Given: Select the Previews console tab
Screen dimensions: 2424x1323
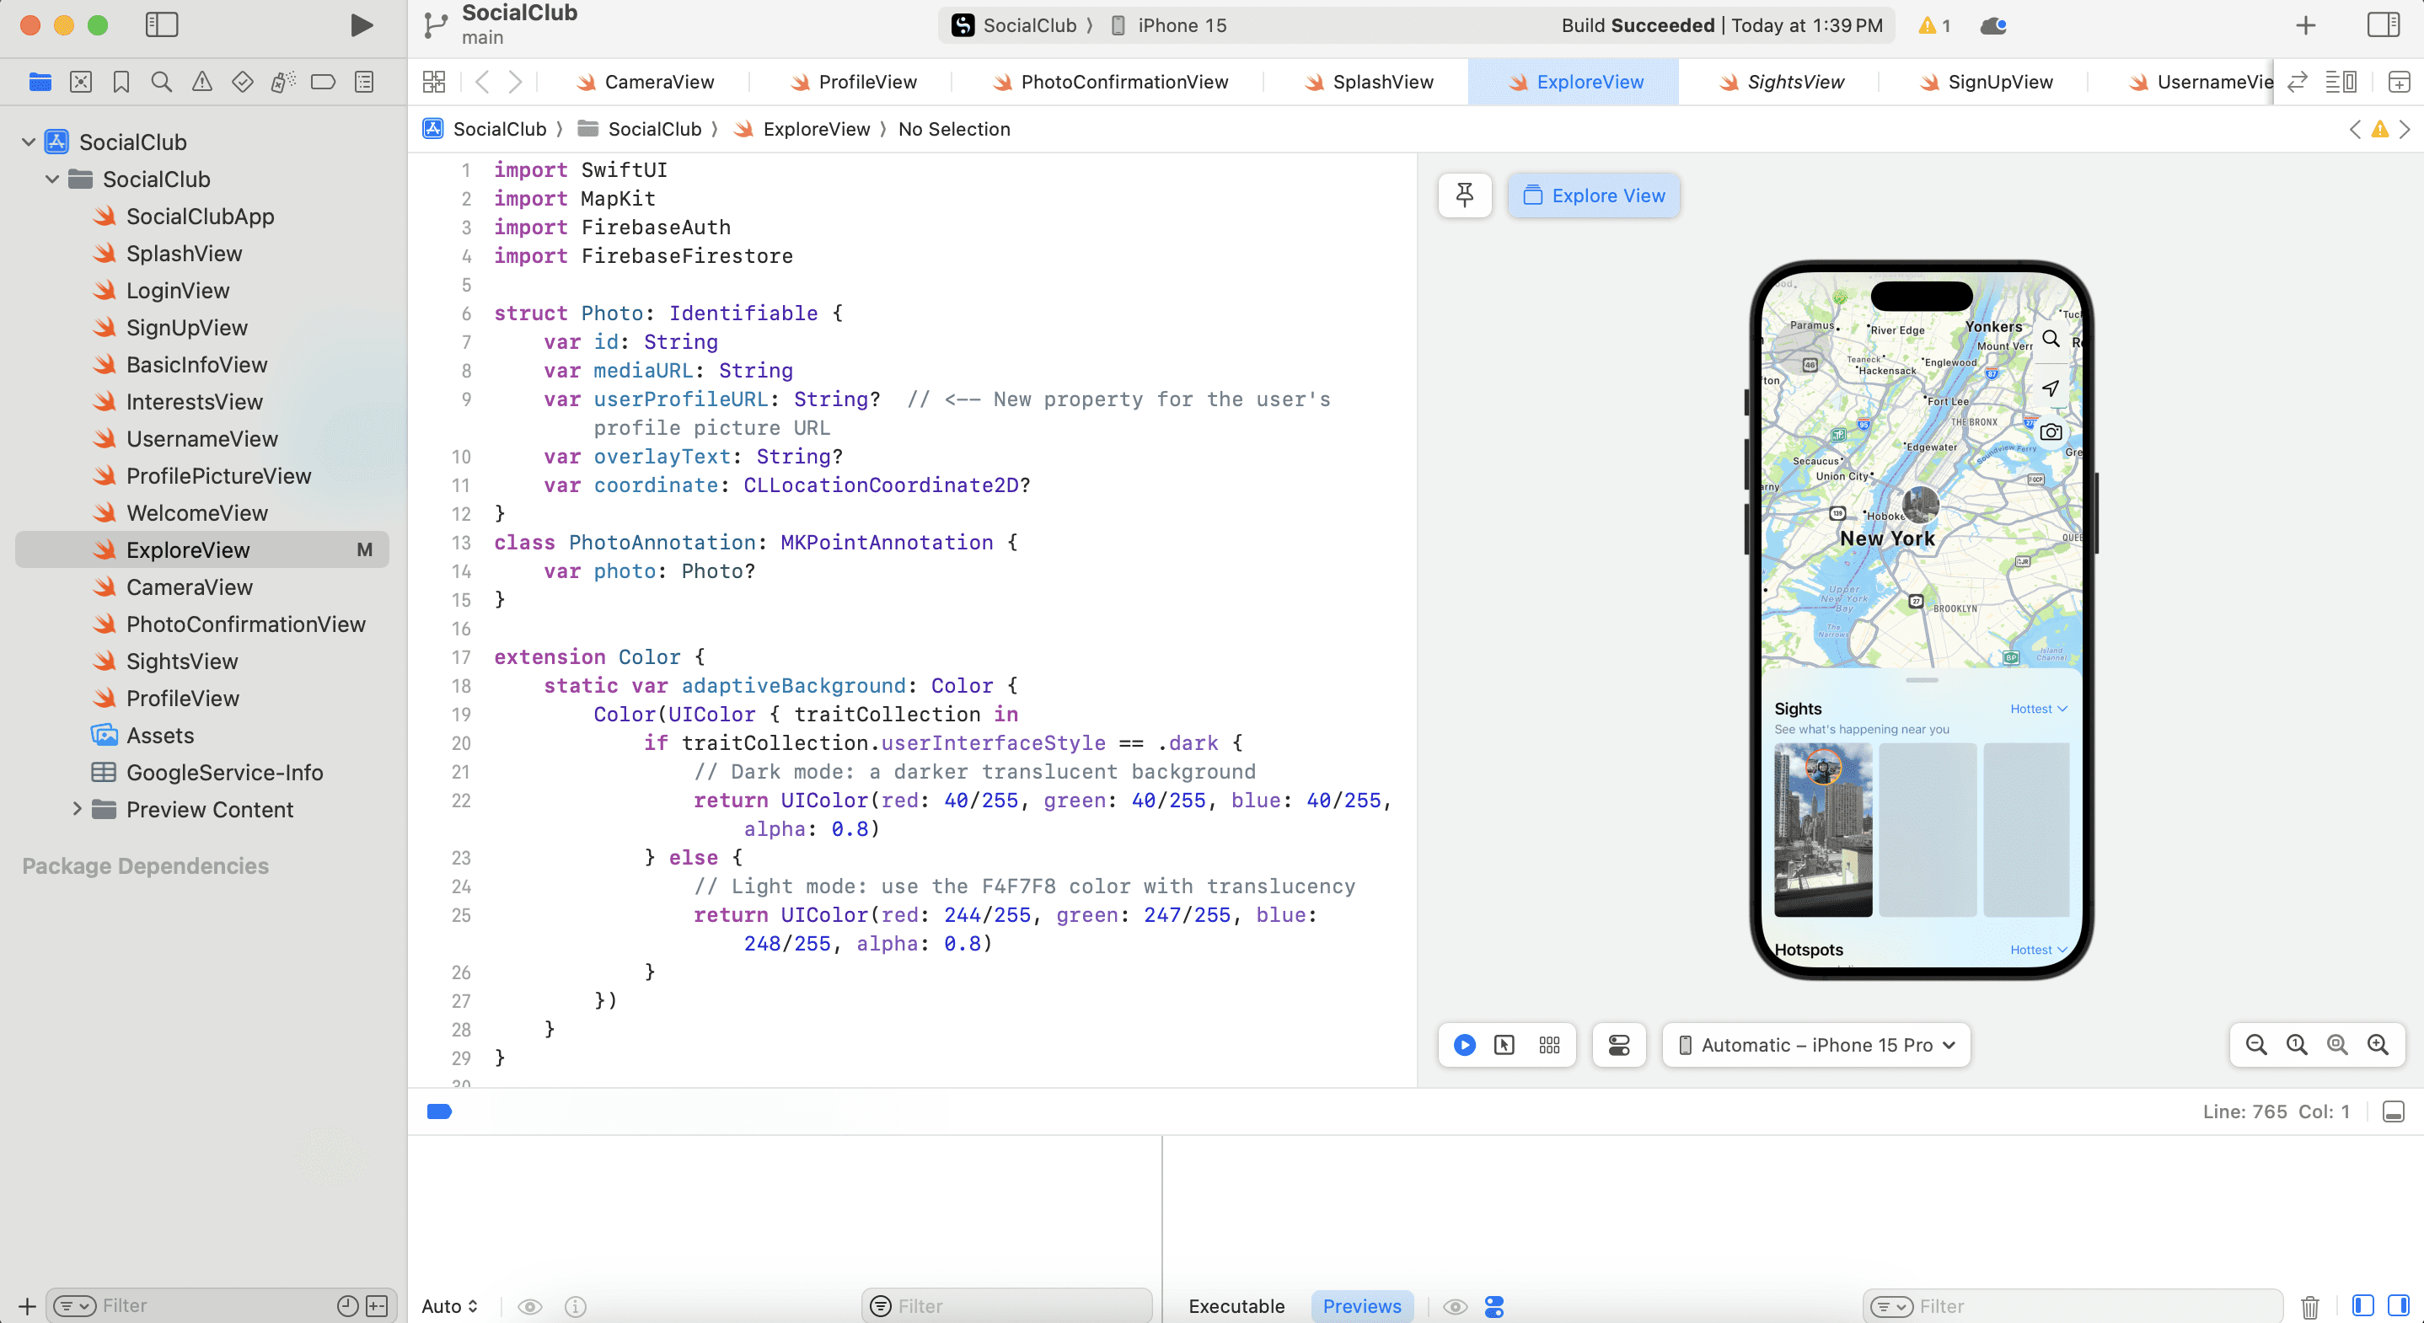Looking at the screenshot, I should 1360,1305.
